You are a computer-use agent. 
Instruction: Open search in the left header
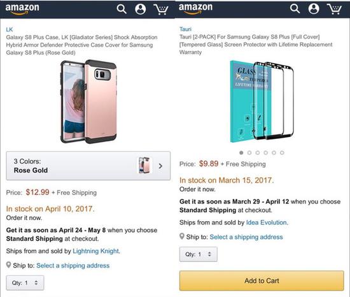[x=122, y=9]
